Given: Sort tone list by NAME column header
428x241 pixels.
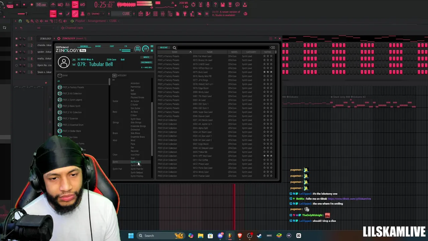Looking at the screenshot, I should point(210,52).
